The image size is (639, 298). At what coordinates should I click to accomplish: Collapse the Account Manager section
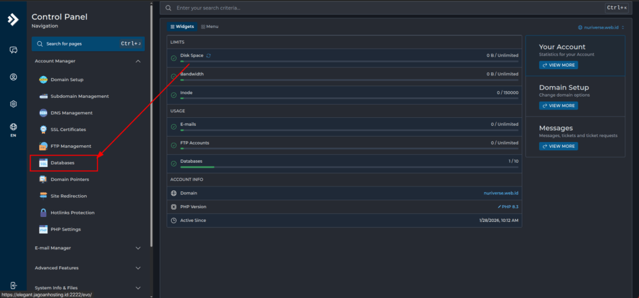tap(138, 61)
